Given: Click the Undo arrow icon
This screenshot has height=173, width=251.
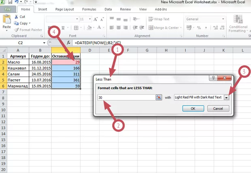Looking at the screenshot, I should pos(17,2).
